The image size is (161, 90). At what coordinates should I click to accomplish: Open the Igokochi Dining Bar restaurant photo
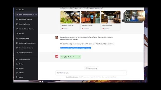[111, 17]
